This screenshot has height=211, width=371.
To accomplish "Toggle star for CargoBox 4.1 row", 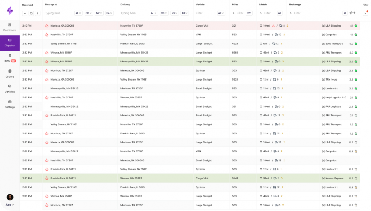I will 356,35.
